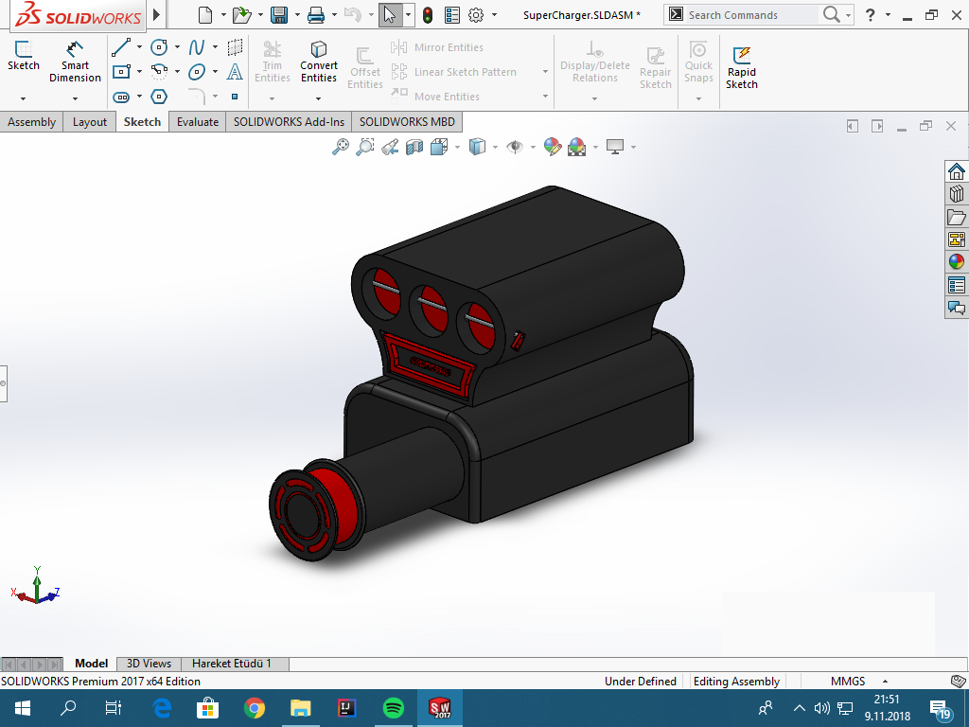Select the Polygon sketch tool
The image size is (969, 727).
point(159,97)
